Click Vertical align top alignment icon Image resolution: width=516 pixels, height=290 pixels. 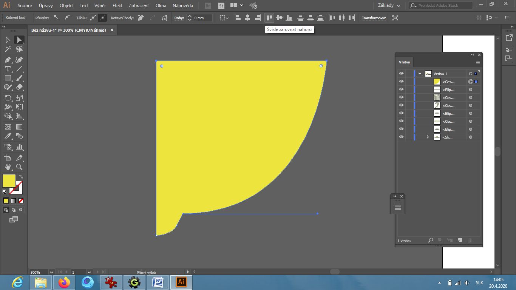point(269,18)
